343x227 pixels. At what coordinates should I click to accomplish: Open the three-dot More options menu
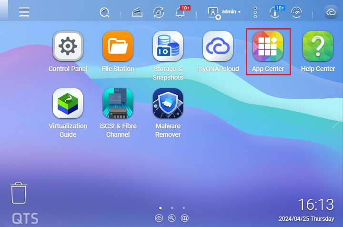click(255, 12)
